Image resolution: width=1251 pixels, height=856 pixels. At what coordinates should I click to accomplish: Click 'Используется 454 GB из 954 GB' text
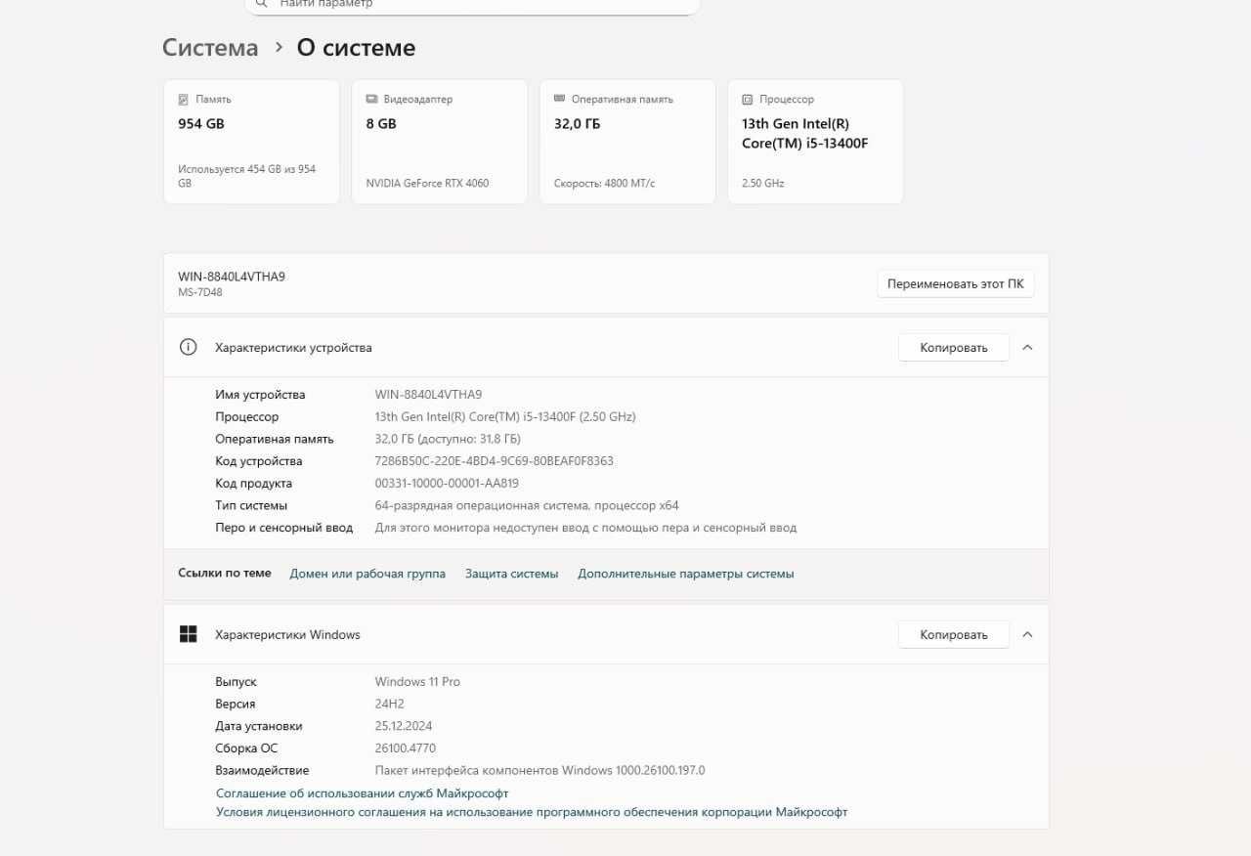click(246, 176)
